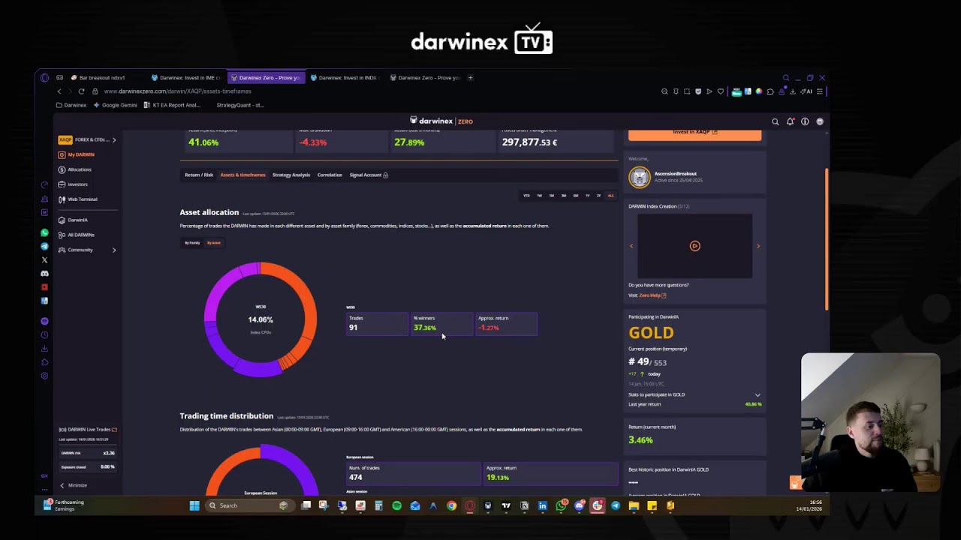Click the Invest in XAQP button
The height and width of the screenshot is (540, 961).
pos(694,133)
